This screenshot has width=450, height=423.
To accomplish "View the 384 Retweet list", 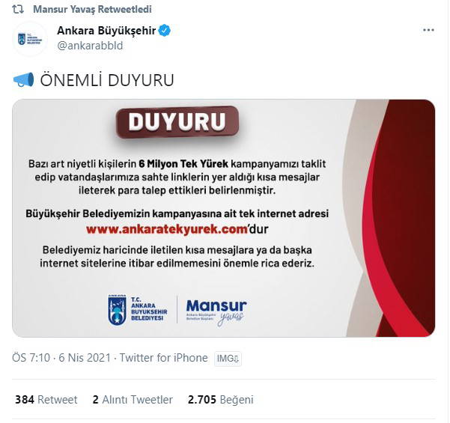I will click(x=46, y=400).
